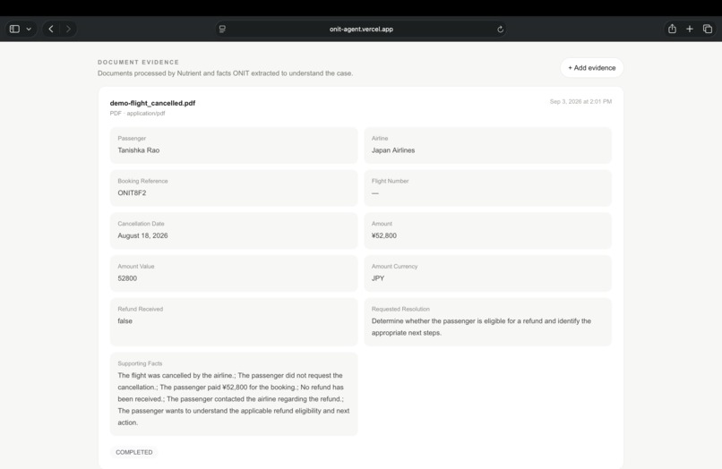This screenshot has height=469, width=722.
Task: Open the page settings icon in address bar
Action: click(x=222, y=29)
